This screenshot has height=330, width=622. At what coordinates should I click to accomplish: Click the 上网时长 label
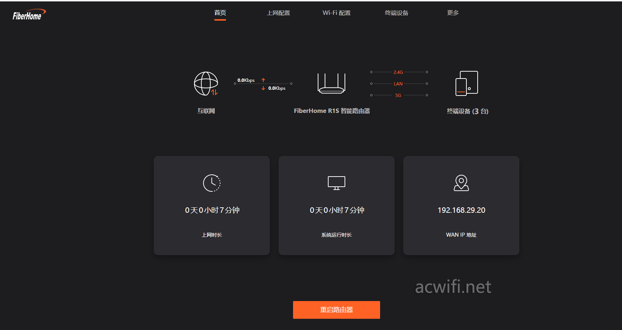212,235
